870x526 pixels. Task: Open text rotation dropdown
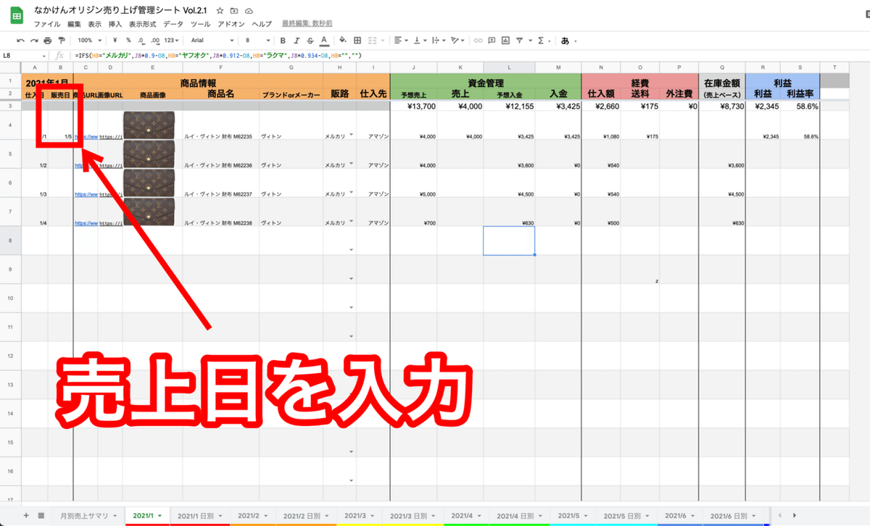pos(457,41)
